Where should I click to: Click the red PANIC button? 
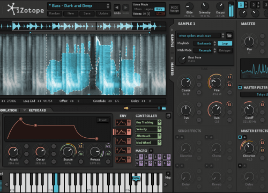[x=160, y=14]
